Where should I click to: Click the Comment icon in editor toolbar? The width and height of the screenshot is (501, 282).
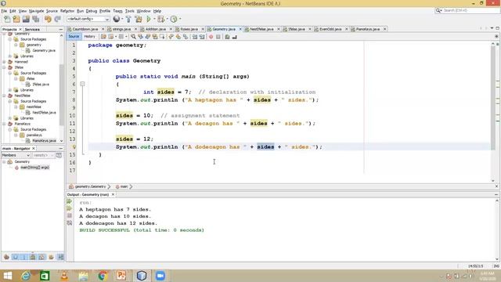click(x=227, y=37)
